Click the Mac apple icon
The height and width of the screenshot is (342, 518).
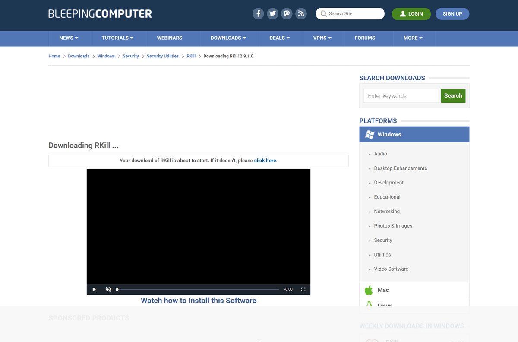click(369, 290)
